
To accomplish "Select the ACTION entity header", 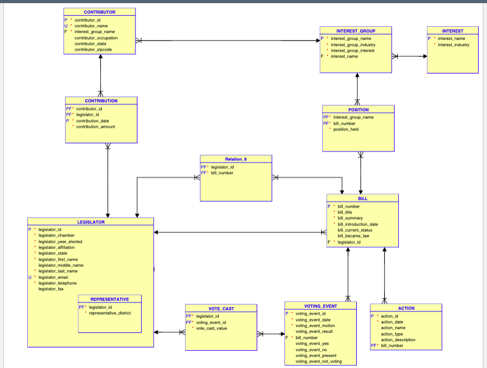I will [x=406, y=308].
